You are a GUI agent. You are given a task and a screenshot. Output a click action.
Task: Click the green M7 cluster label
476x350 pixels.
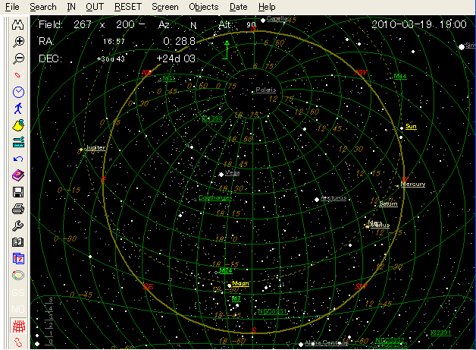click(236, 298)
